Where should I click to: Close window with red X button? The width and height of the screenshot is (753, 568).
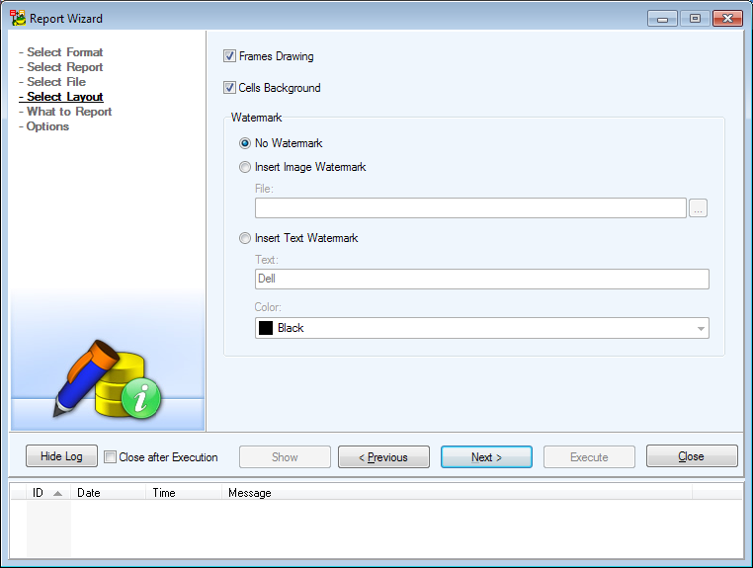727,19
